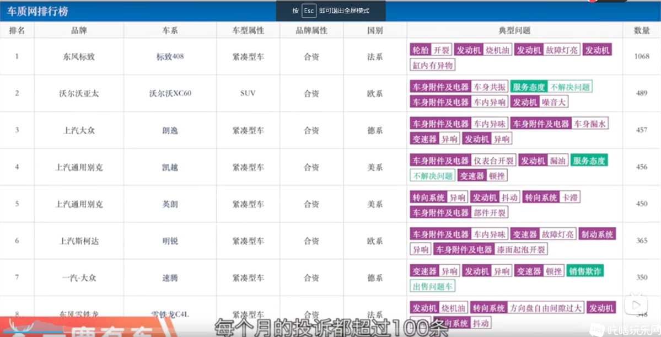
Task: Click the 变速器 故障灯亮 tag
Action: click(543, 234)
